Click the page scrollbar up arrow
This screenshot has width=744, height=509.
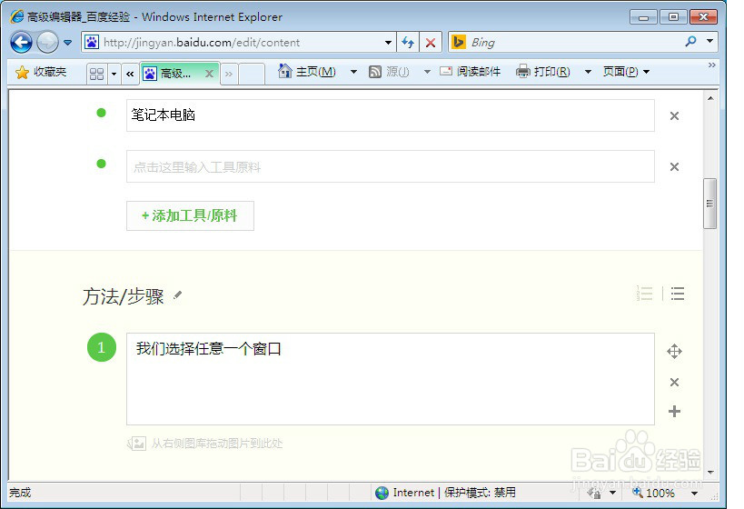point(710,98)
